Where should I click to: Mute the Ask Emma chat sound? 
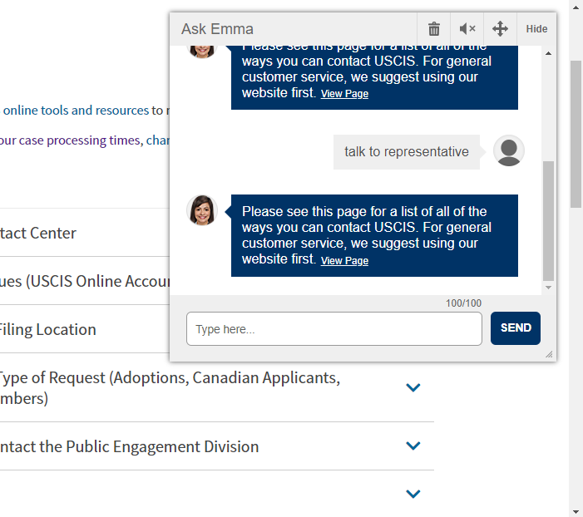click(x=467, y=29)
